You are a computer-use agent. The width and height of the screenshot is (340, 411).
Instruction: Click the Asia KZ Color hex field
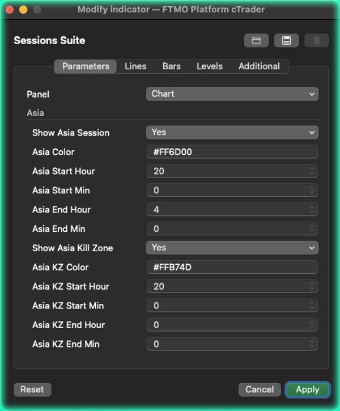pos(232,267)
